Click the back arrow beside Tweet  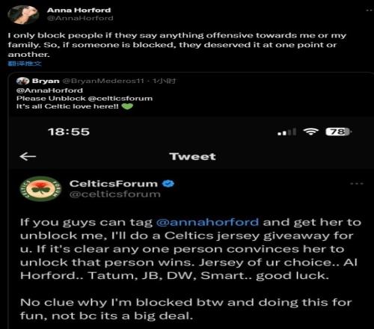tap(28, 156)
